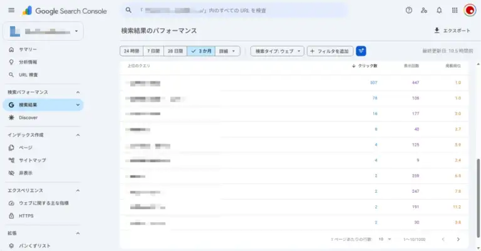The image size is (481, 251).
Task: Open the rows per page dropdown
Action: point(385,239)
